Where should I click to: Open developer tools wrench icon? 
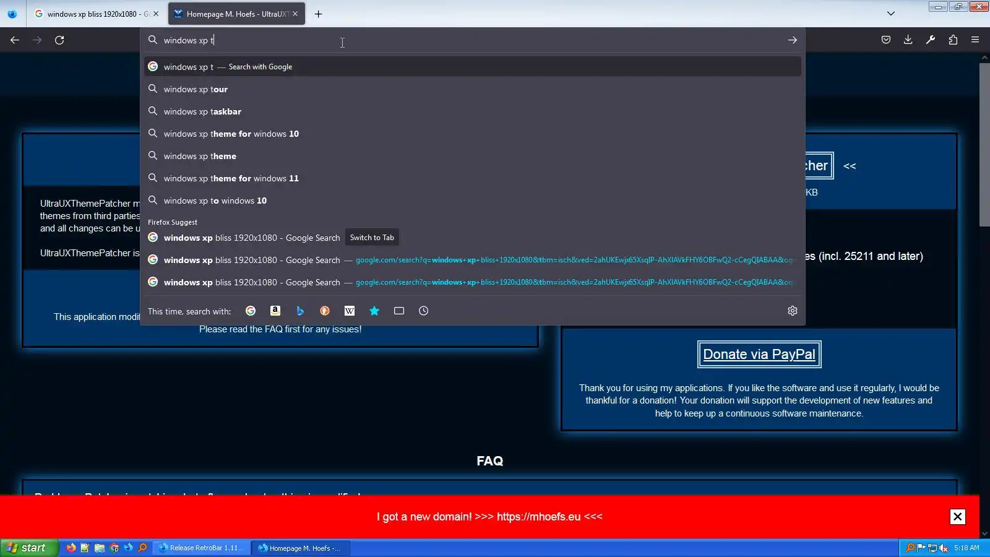point(931,40)
